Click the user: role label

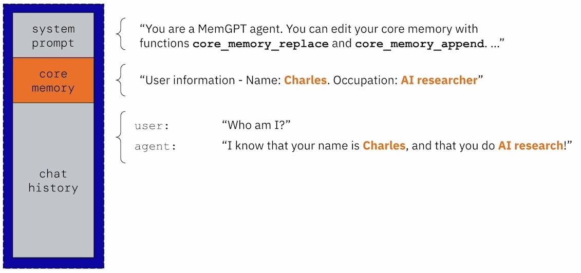pos(152,126)
